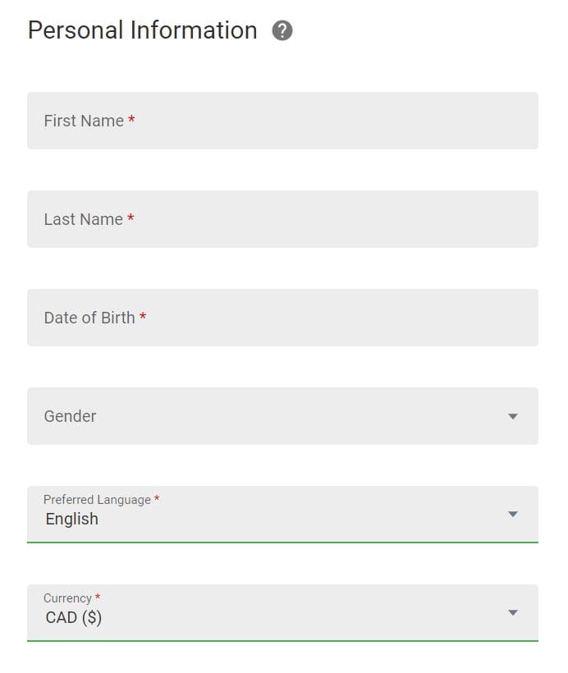This screenshot has width=568, height=673.
Task: Click the red asterisk beside First Name
Action: 132,119
